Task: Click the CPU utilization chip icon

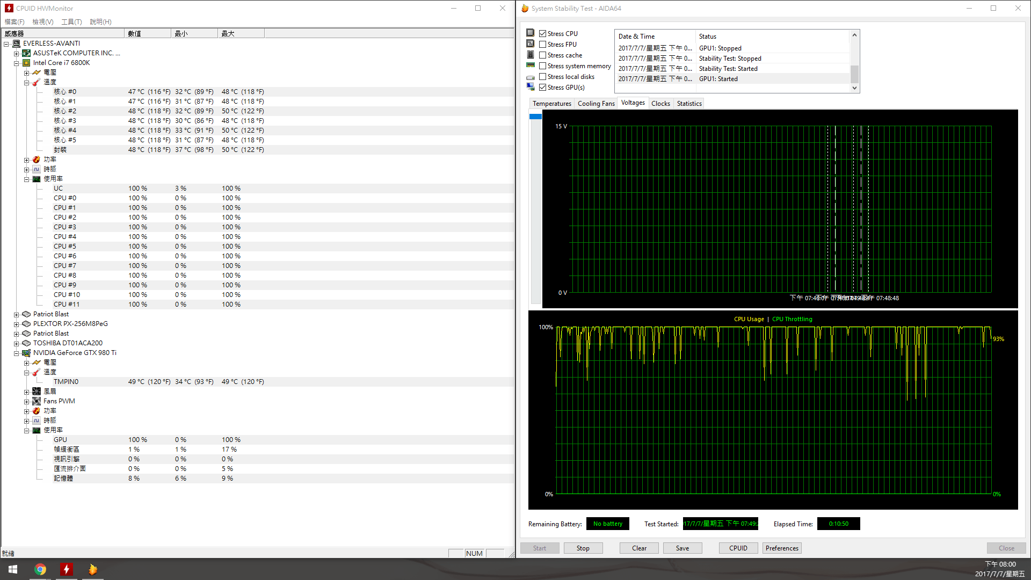Action: [37, 179]
